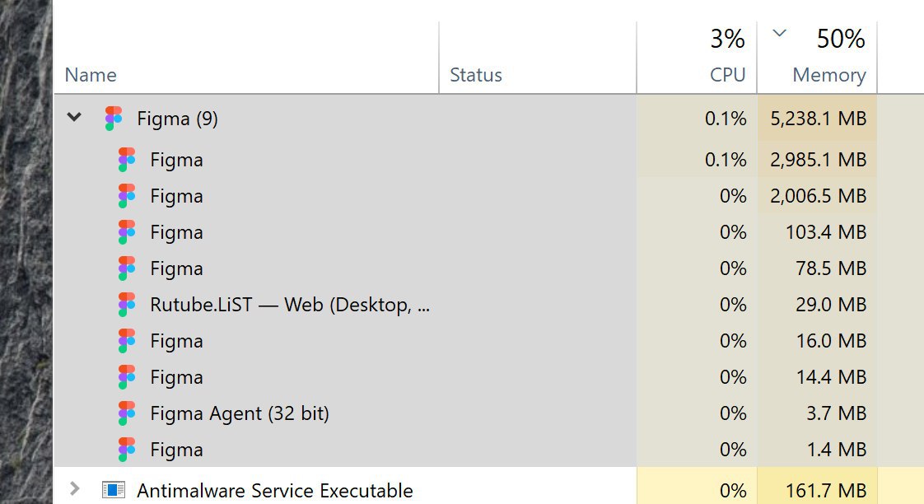Click icon of Figma process using 103.4 MB
Screen dimensions: 924x504
(x=127, y=232)
